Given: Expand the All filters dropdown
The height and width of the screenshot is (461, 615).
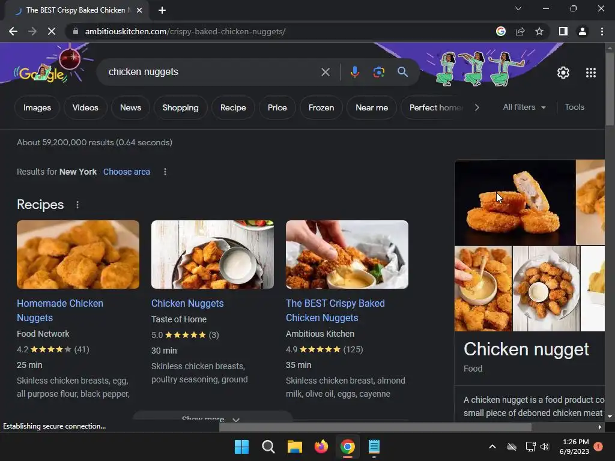Looking at the screenshot, I should coord(524,107).
